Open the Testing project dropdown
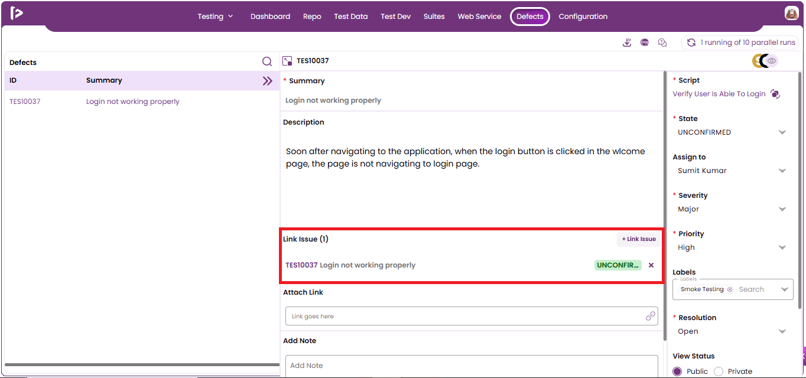Image resolution: width=806 pixels, height=378 pixels. pyautogui.click(x=216, y=17)
